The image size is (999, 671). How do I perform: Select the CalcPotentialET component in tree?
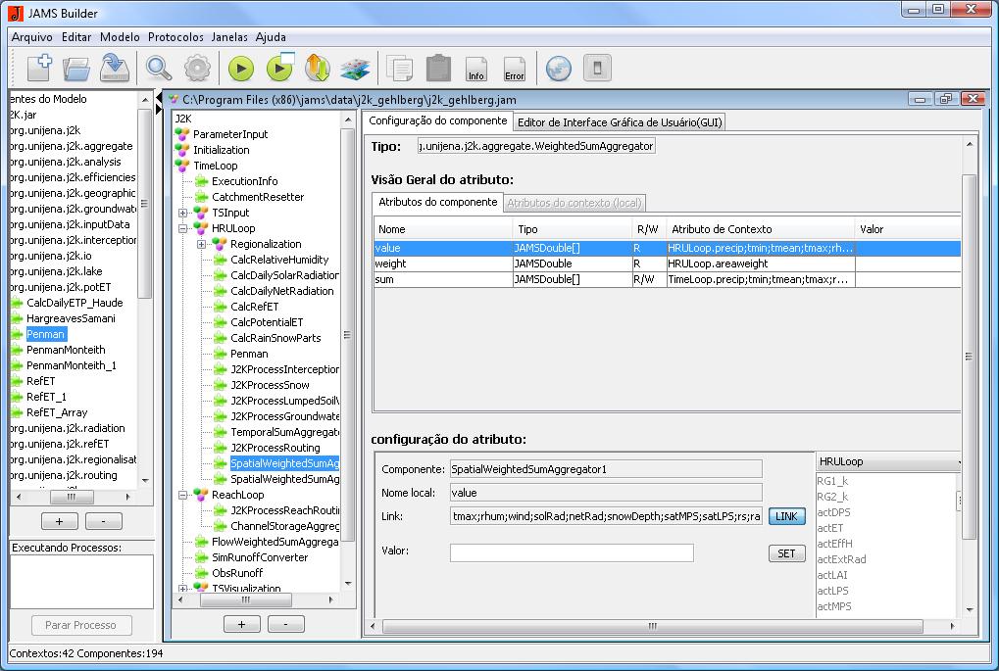pyautogui.click(x=267, y=322)
